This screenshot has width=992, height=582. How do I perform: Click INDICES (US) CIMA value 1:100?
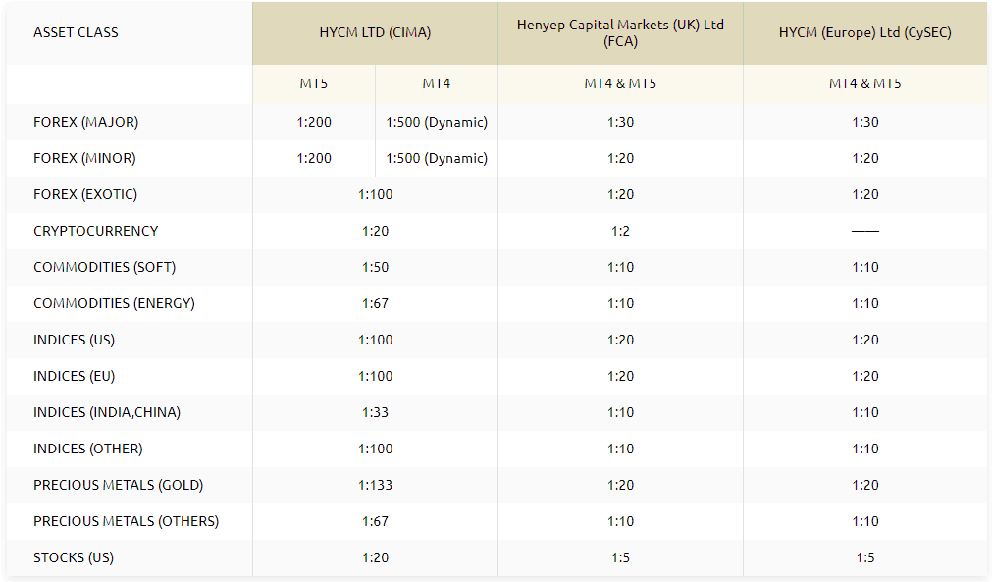point(375,340)
